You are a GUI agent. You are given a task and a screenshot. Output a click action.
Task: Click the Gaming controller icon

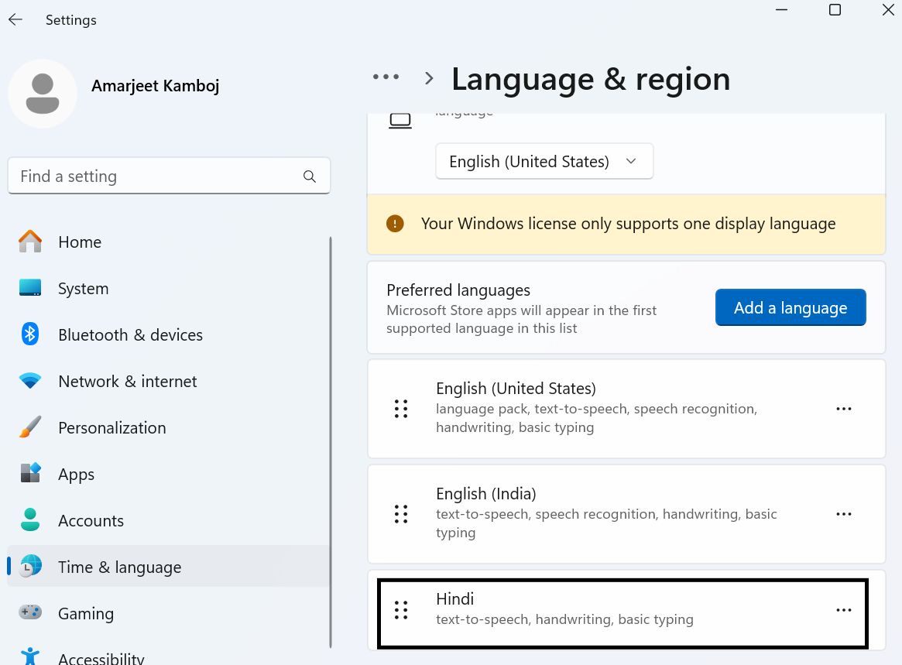point(29,613)
